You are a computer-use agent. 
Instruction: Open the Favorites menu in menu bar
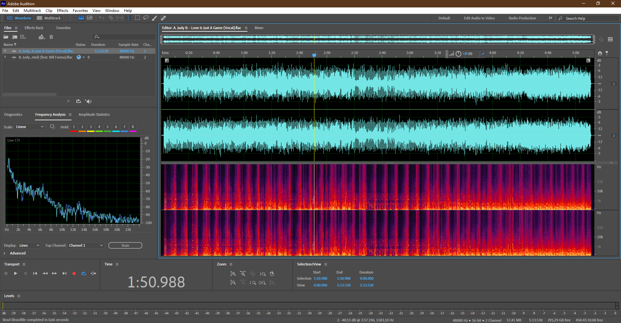(x=80, y=11)
